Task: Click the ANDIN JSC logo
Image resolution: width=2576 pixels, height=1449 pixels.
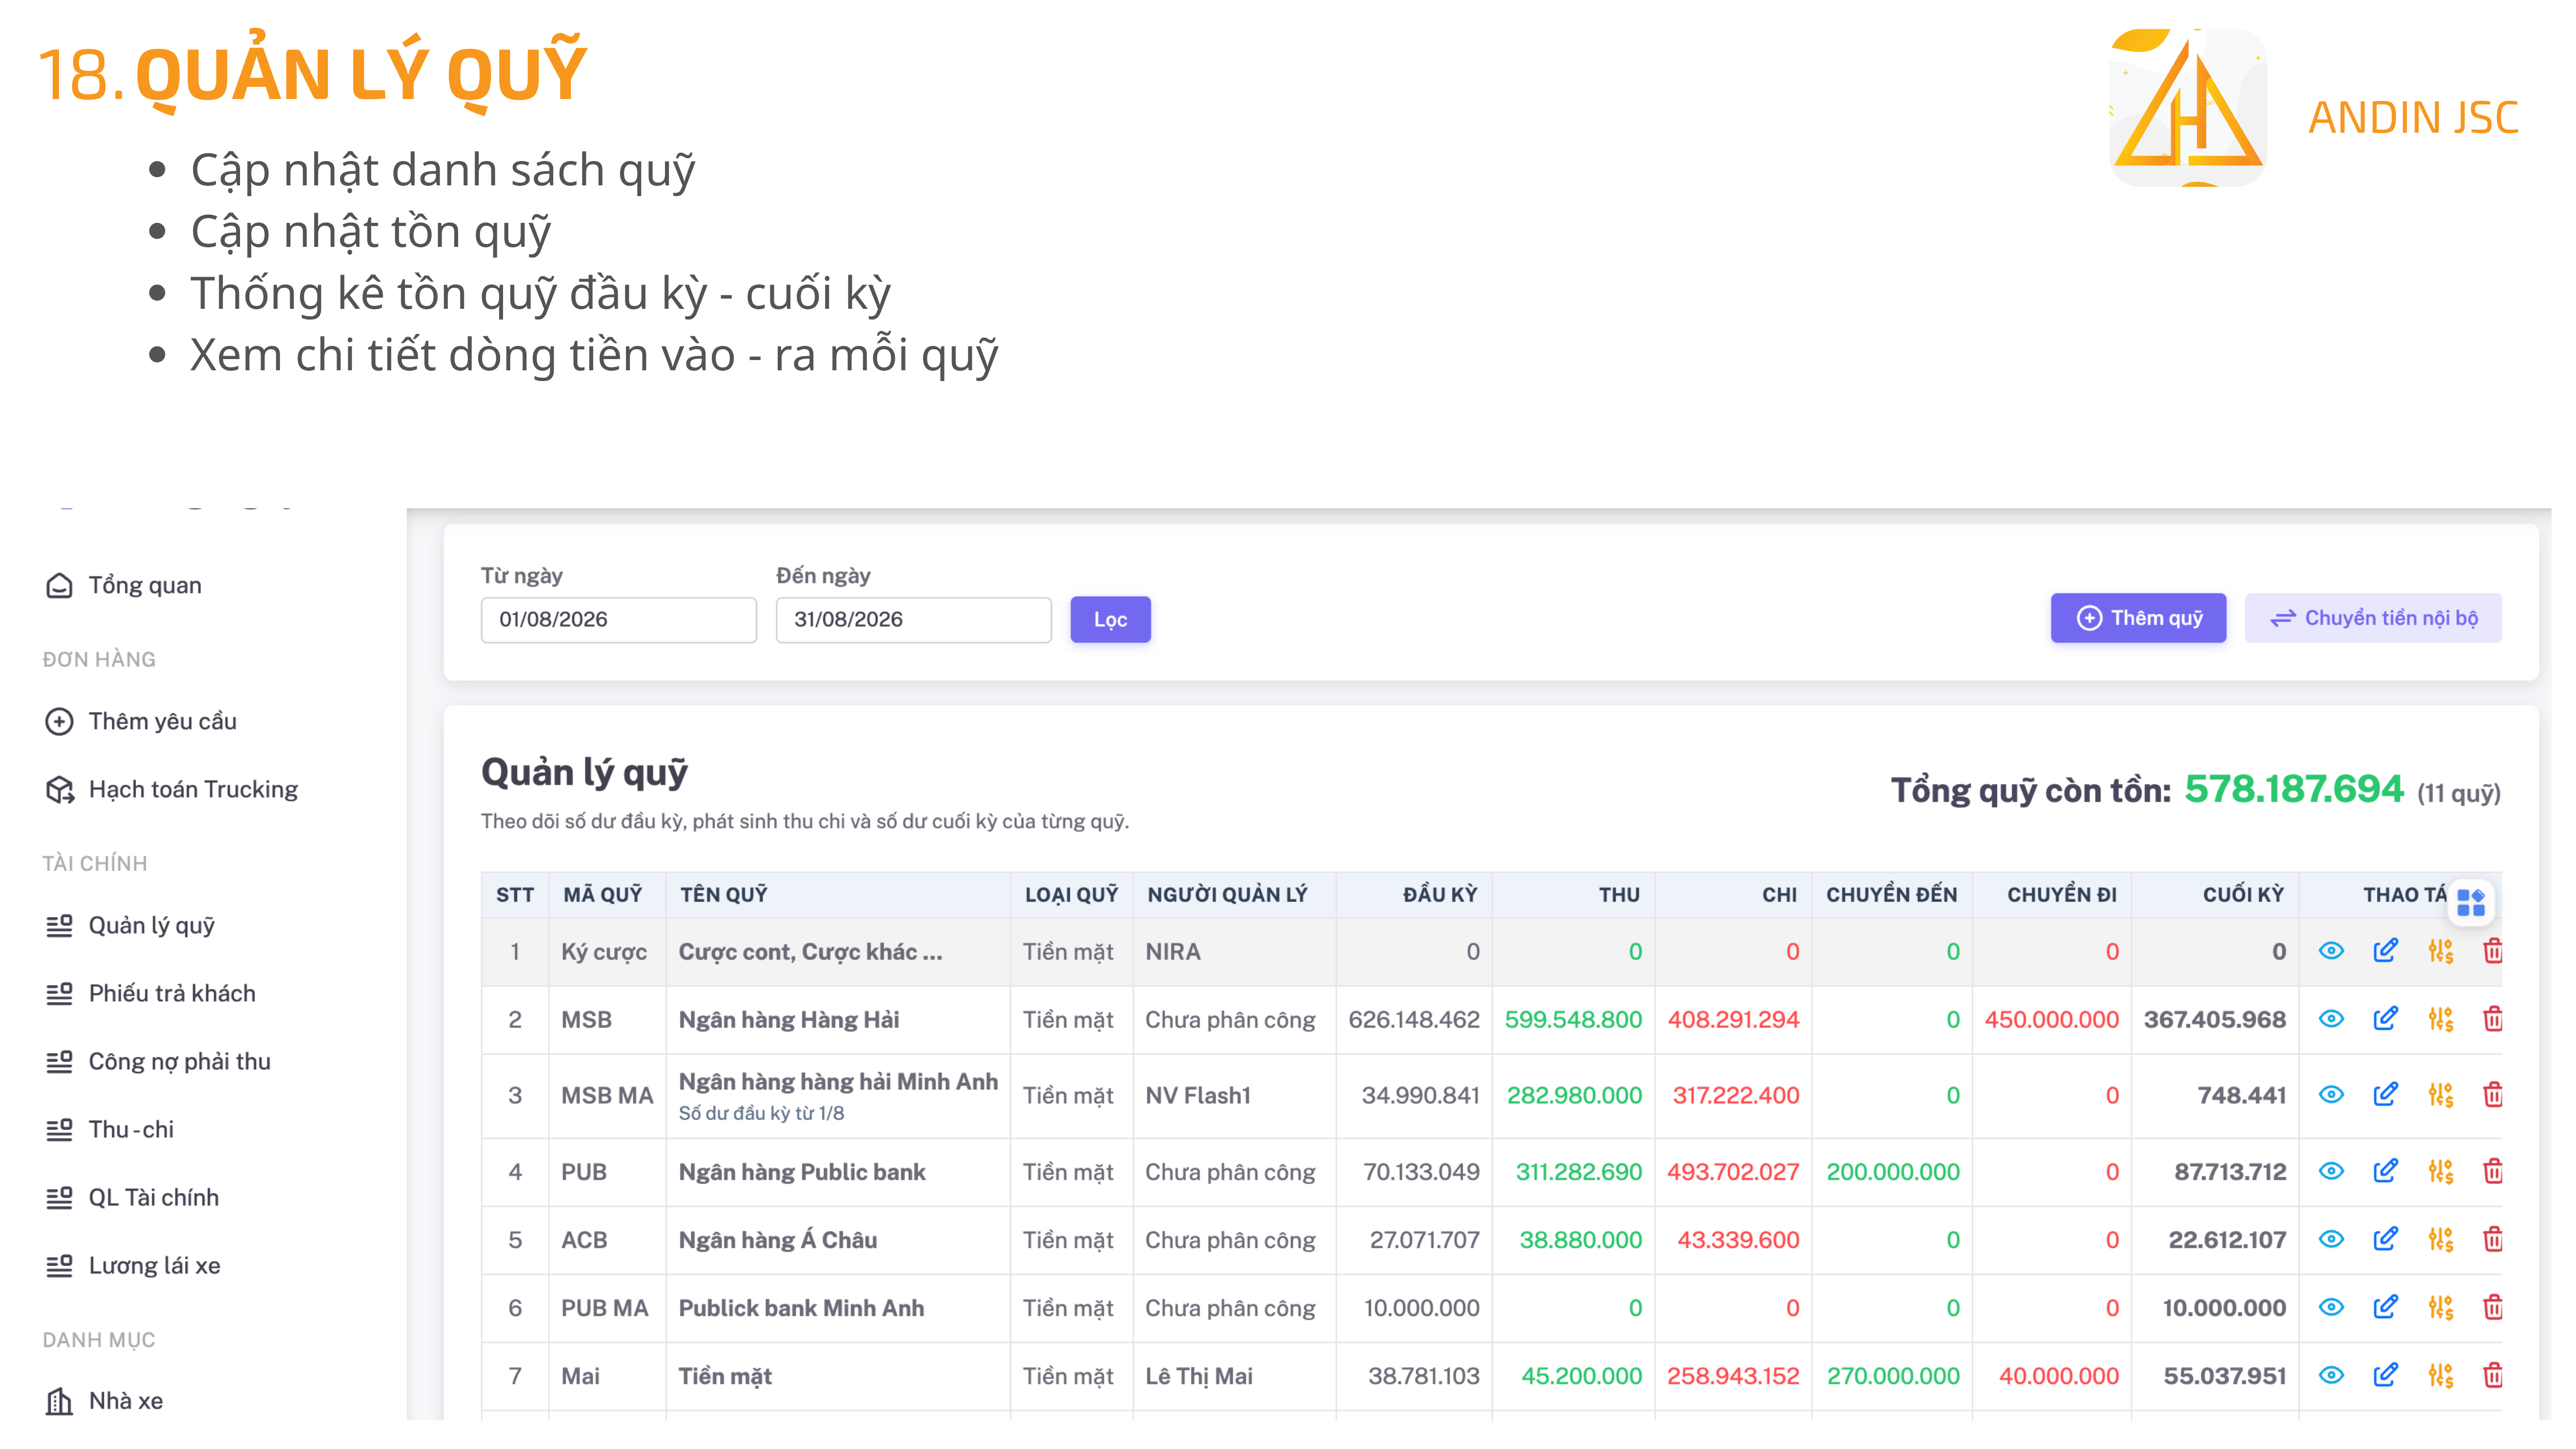Action: (x=2187, y=107)
